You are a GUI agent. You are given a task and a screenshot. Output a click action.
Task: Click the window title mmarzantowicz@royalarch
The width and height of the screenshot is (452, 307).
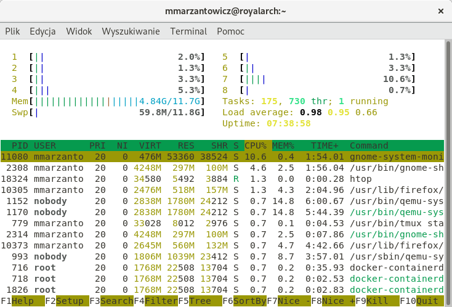click(225, 11)
